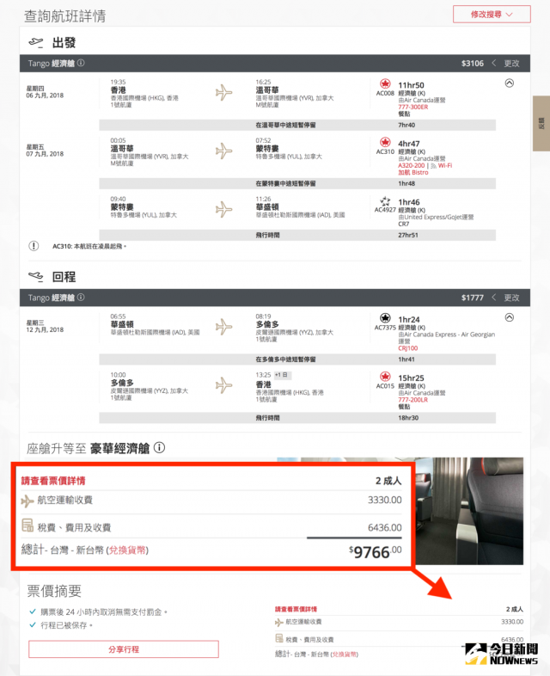The image size is (550, 676).
Task: Open the 777-300ER aircraft link
Action: click(x=413, y=107)
